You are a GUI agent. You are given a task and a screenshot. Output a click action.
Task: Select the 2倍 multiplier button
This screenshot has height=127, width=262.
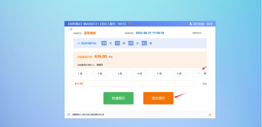(100, 74)
